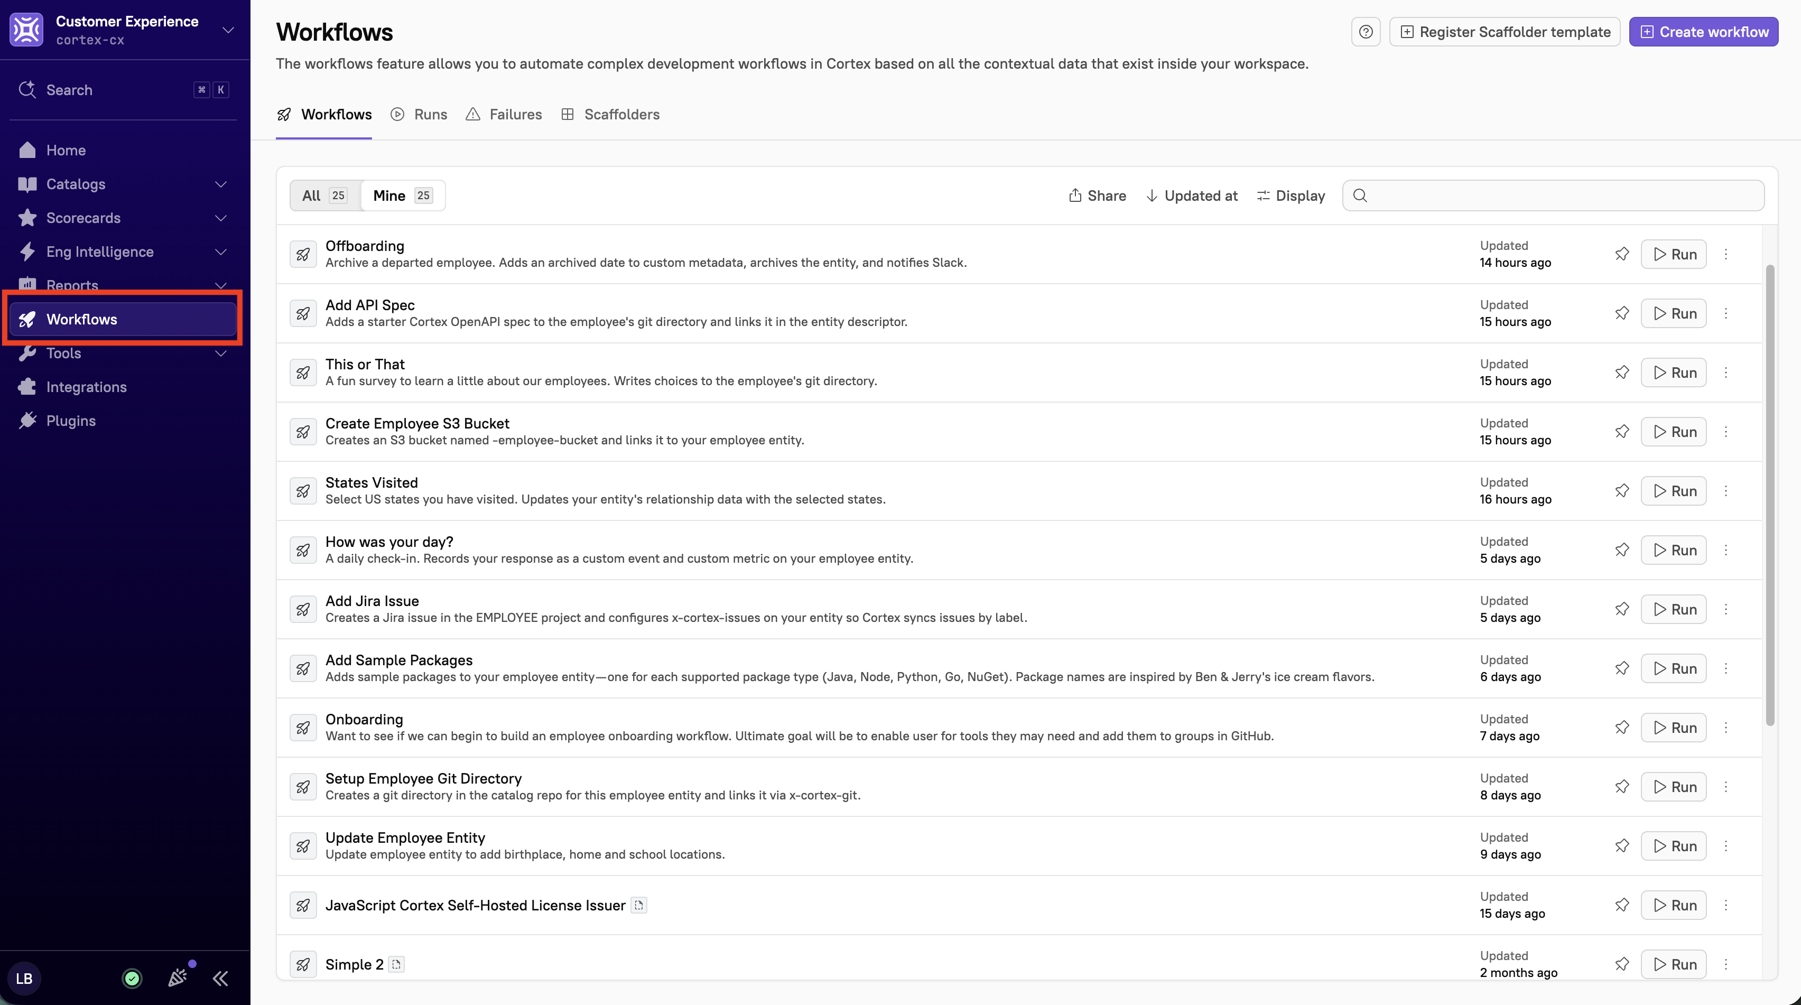Image resolution: width=1801 pixels, height=1005 pixels.
Task: Pin the How was your day? workflow
Action: click(x=1622, y=550)
